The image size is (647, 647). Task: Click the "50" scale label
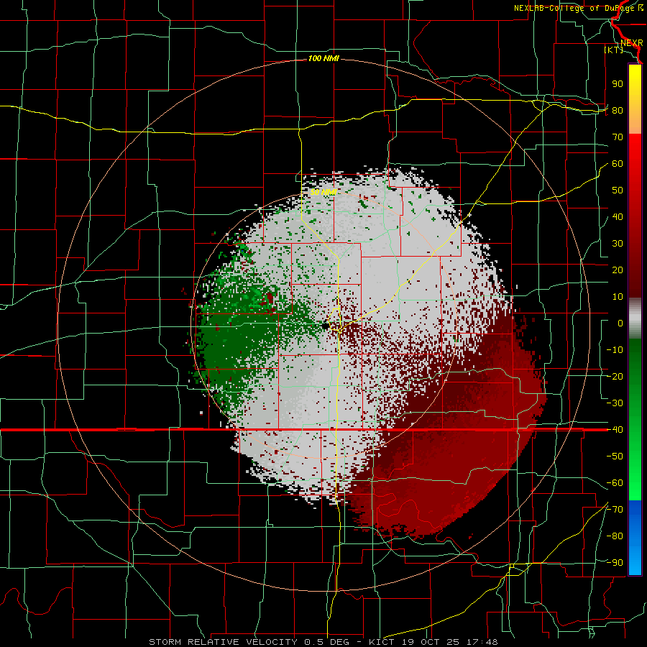coord(618,191)
